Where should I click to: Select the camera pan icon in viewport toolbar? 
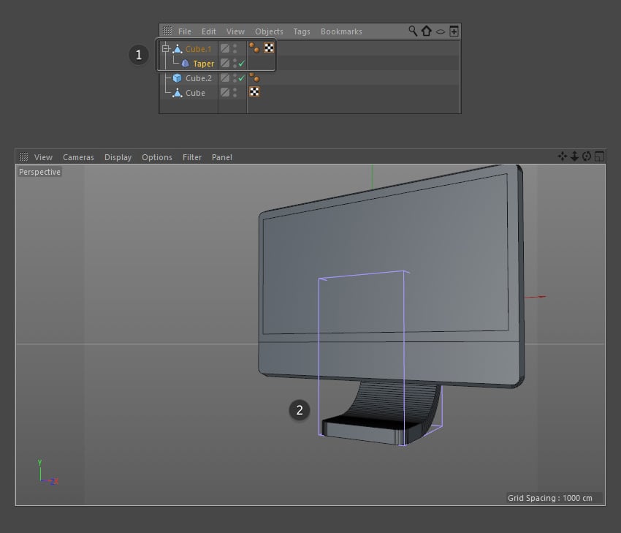[x=563, y=156]
